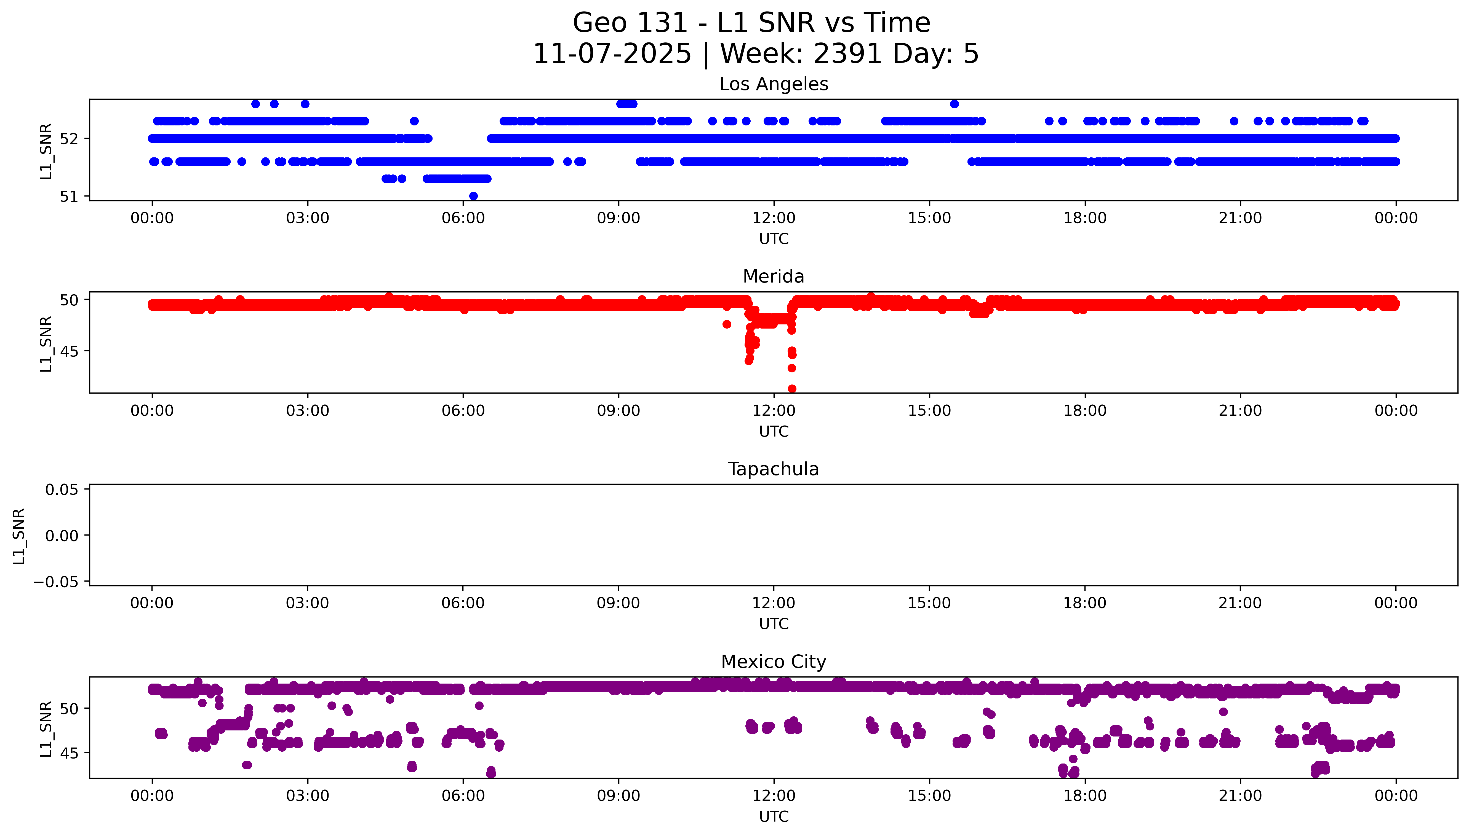
Task: Click the lowest blue point near 51 in Los Angeles
Action: 473,196
